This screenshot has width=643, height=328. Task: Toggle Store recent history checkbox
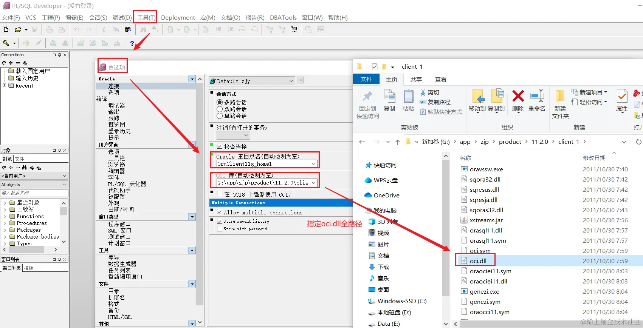(219, 221)
